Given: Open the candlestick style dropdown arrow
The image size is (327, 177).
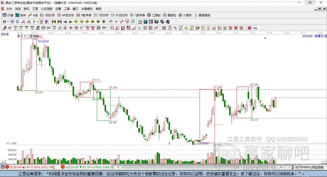Looking at the screenshot, I should coord(37,22).
